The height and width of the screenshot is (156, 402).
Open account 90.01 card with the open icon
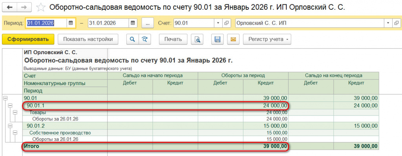pyautogui.click(x=227, y=23)
